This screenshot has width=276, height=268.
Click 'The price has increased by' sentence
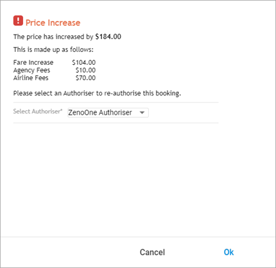[53, 37]
